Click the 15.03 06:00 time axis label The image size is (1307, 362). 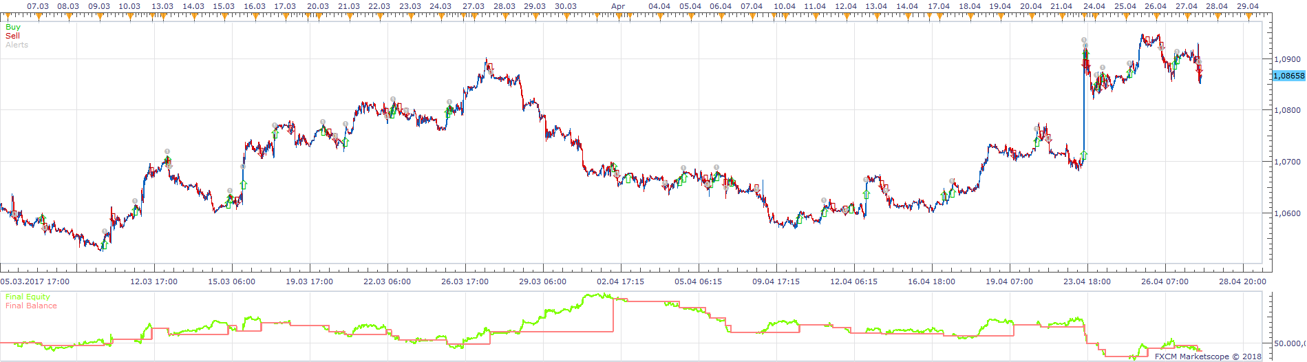click(x=232, y=281)
